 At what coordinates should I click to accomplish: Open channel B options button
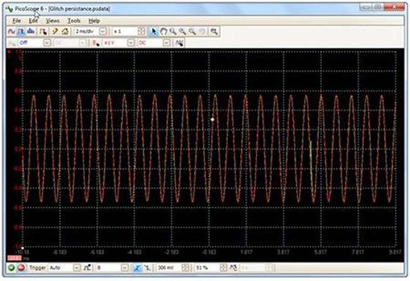click(95, 43)
